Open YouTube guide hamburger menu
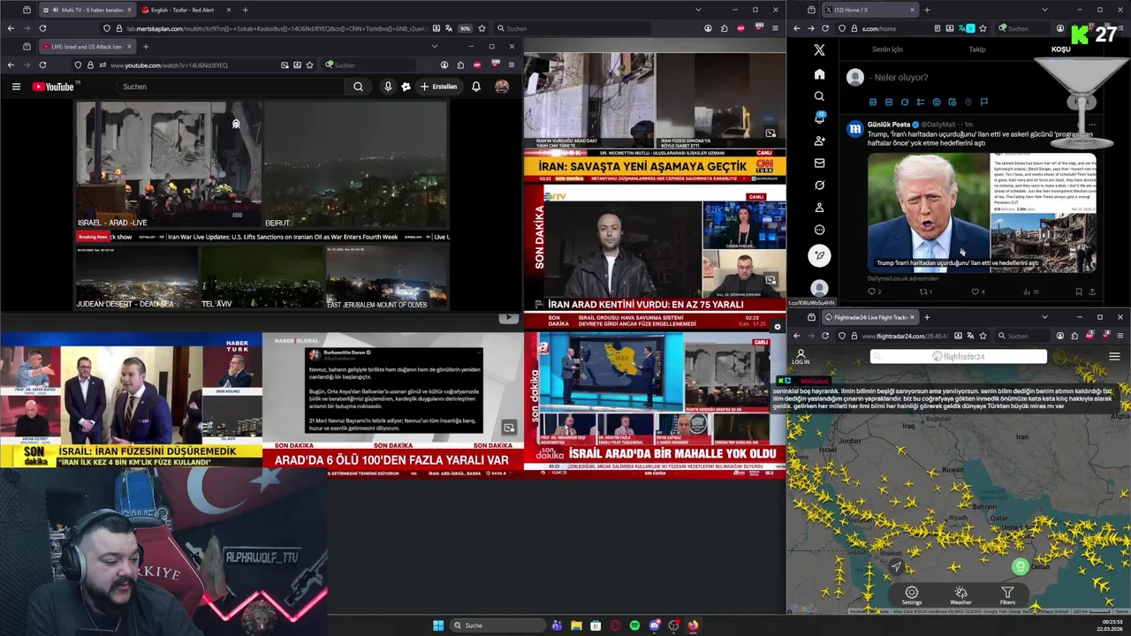This screenshot has width=1131, height=636. [x=16, y=87]
